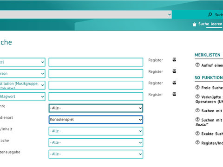
Task: Click the magnifier search icon in header
Action: coord(210,14)
